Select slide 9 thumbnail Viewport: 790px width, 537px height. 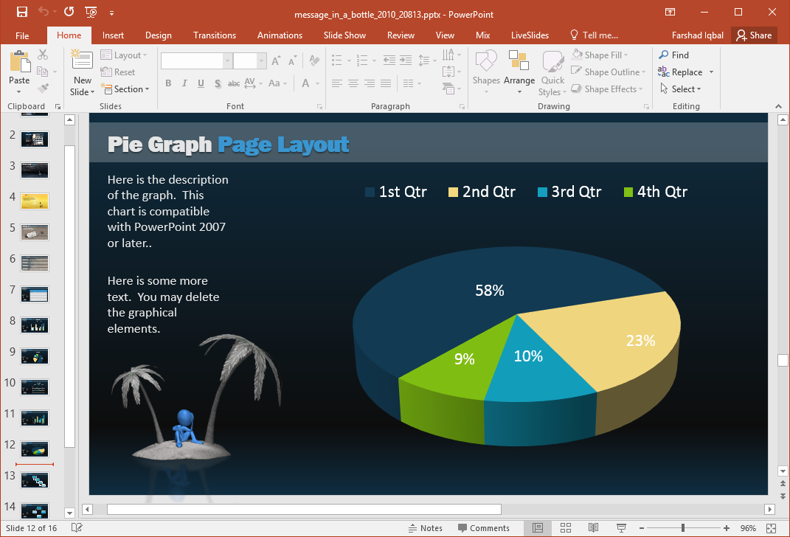pos(35,355)
